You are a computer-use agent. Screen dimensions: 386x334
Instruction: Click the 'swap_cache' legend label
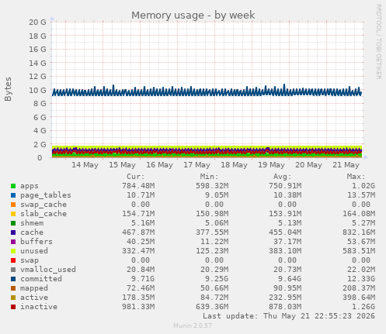43,205
